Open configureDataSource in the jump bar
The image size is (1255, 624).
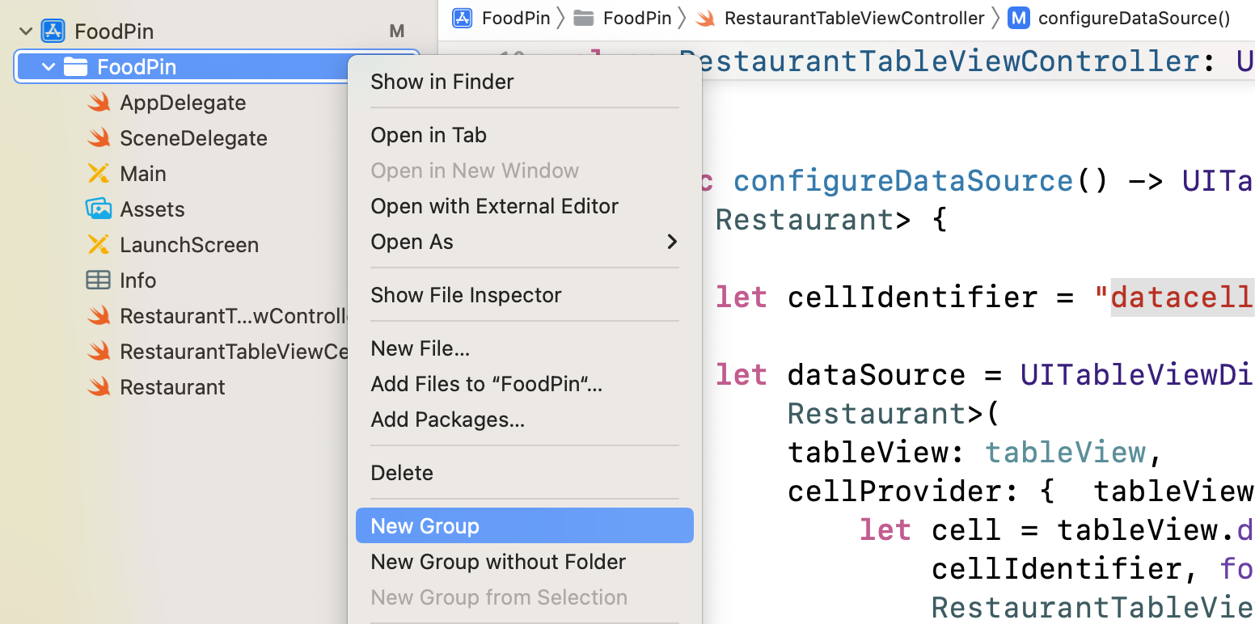coord(1133,18)
